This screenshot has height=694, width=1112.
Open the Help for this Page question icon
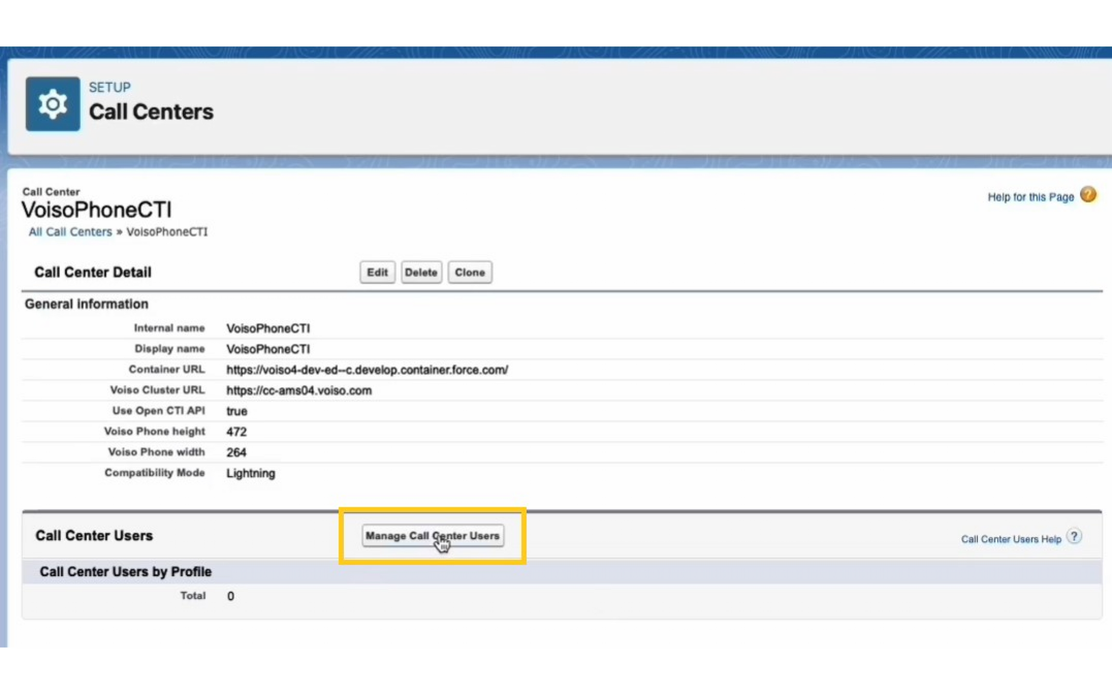1088,195
